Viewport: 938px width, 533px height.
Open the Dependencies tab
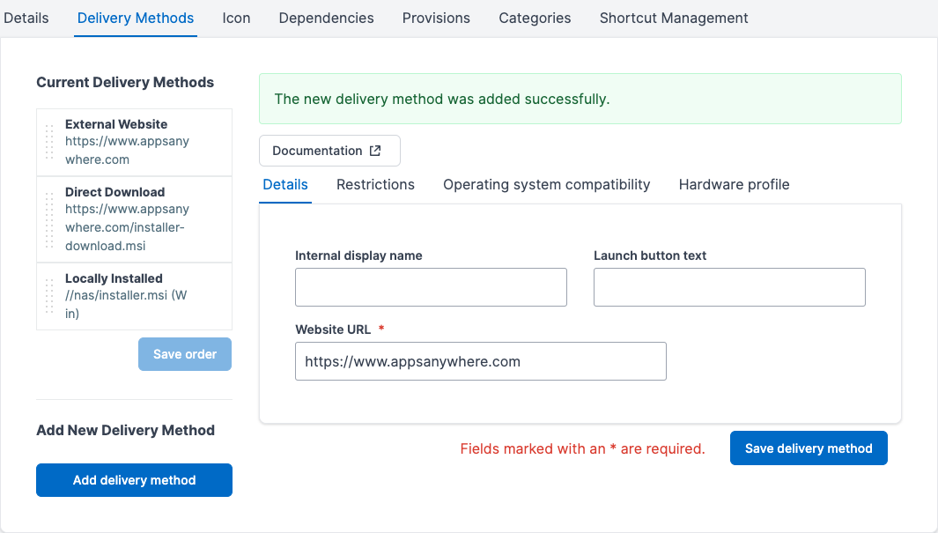(326, 18)
